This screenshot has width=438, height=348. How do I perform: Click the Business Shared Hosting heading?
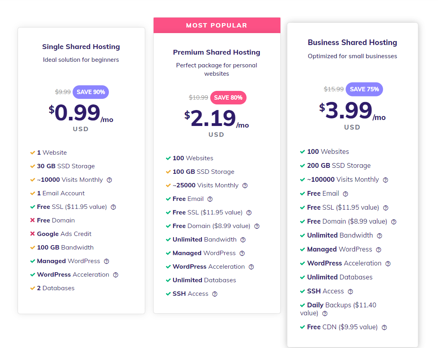click(352, 42)
